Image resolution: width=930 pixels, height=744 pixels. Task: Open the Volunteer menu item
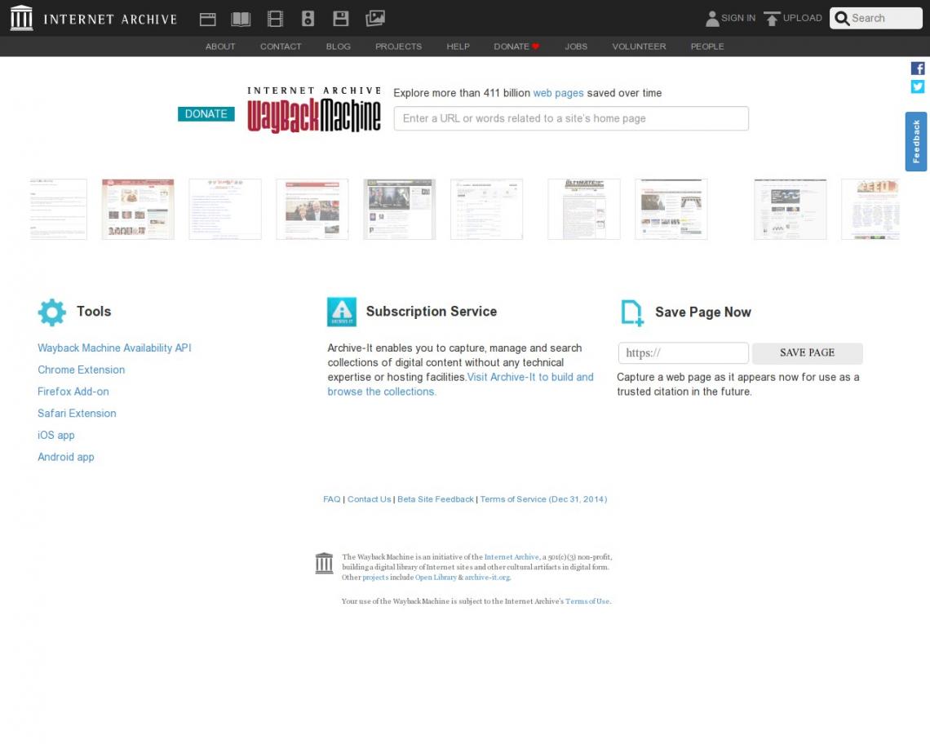639,46
